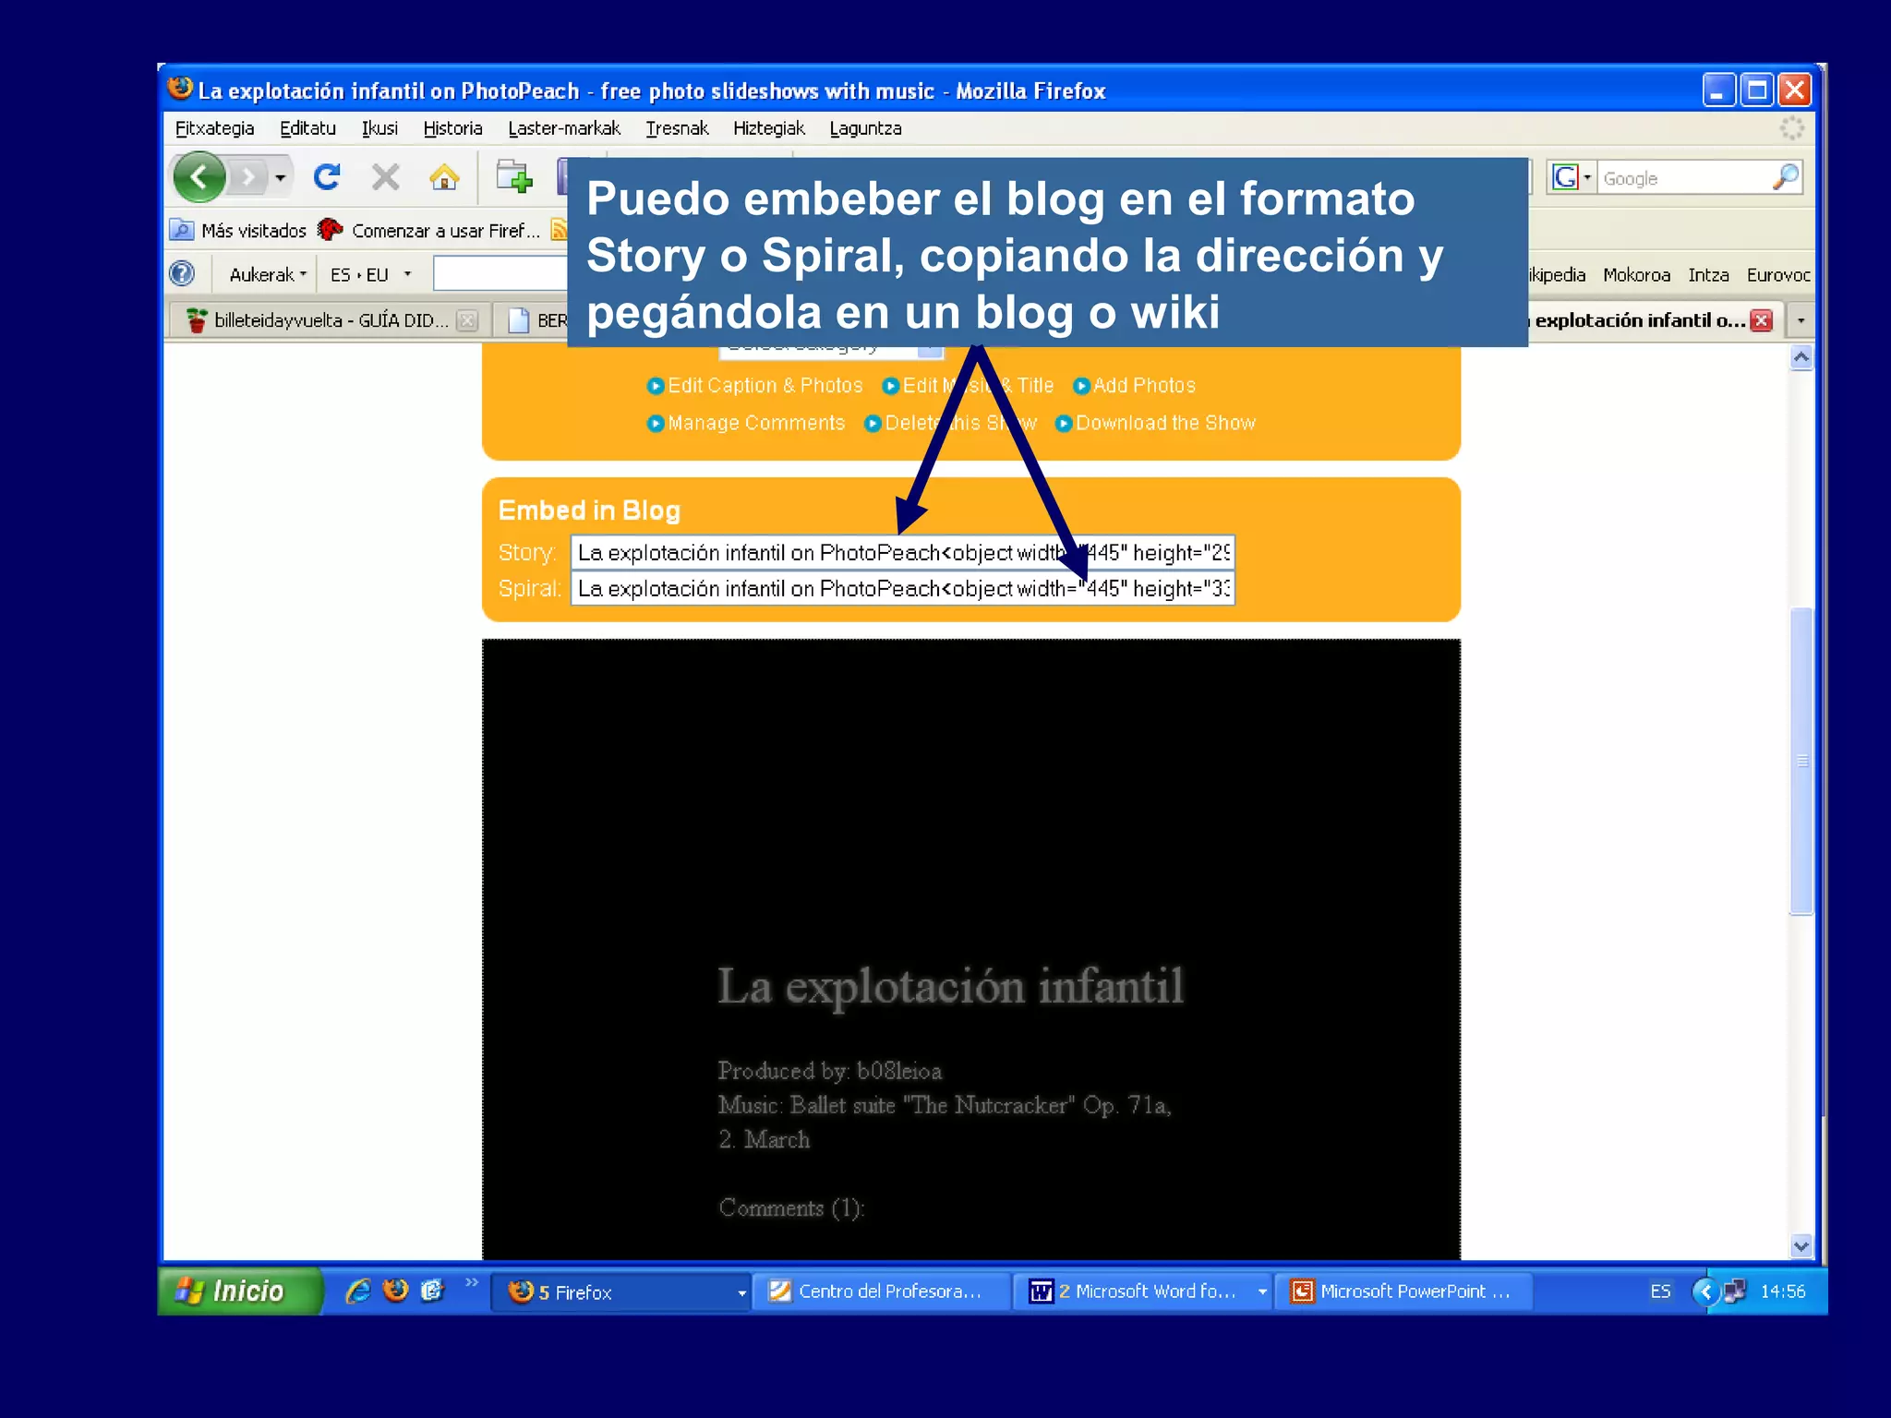Open the 2 Microsoft Word taskbar group
Screen dimensions: 1891x1418
coord(1142,1292)
